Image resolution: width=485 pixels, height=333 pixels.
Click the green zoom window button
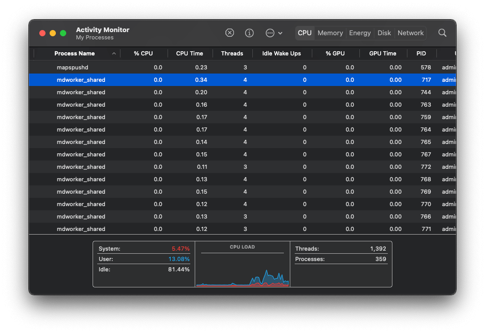63,33
